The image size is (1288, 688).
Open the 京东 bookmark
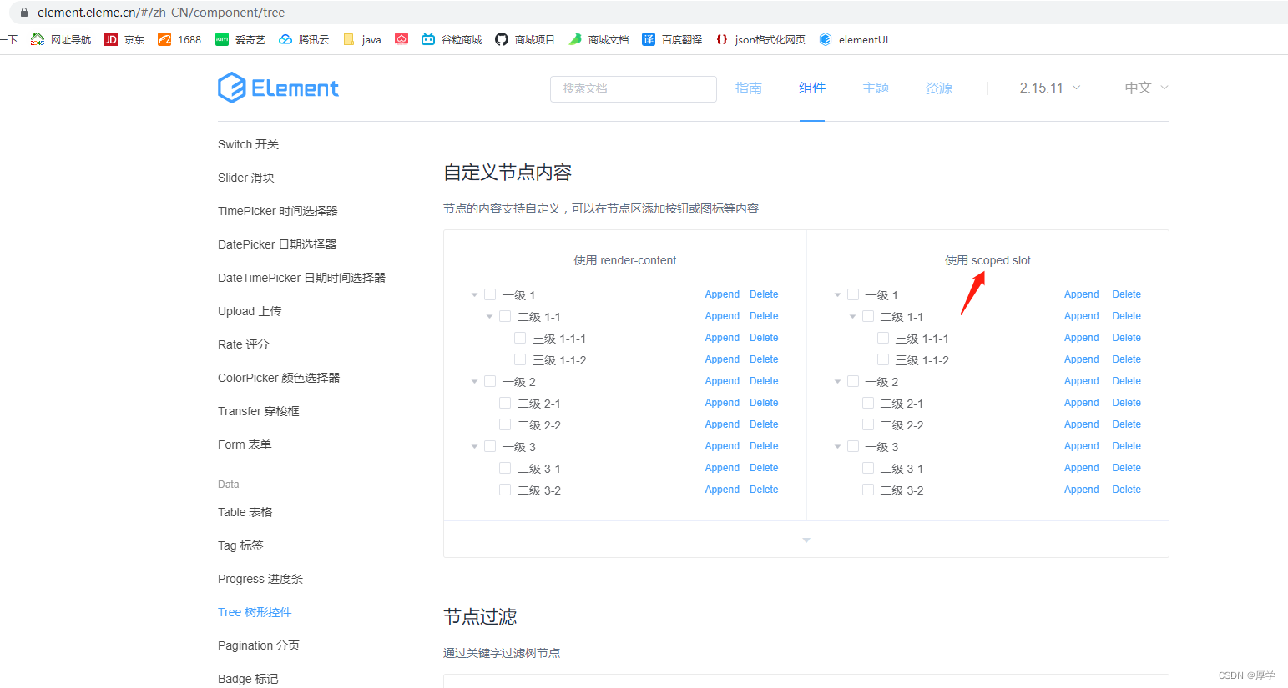click(x=124, y=39)
